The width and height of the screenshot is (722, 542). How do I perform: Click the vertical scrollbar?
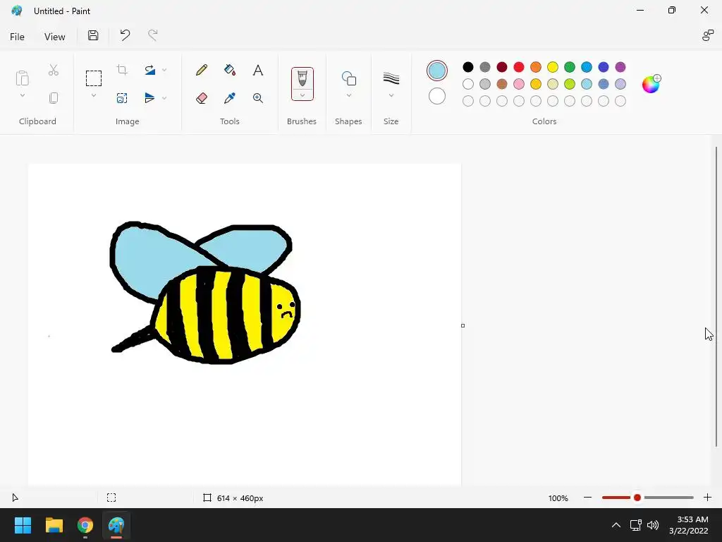[x=716, y=296]
